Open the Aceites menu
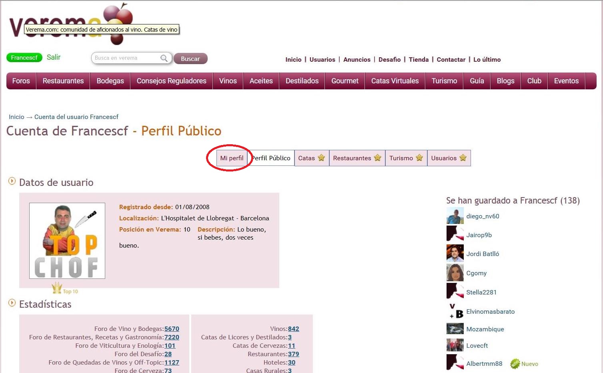Image resolution: width=603 pixels, height=373 pixels. [x=261, y=81]
